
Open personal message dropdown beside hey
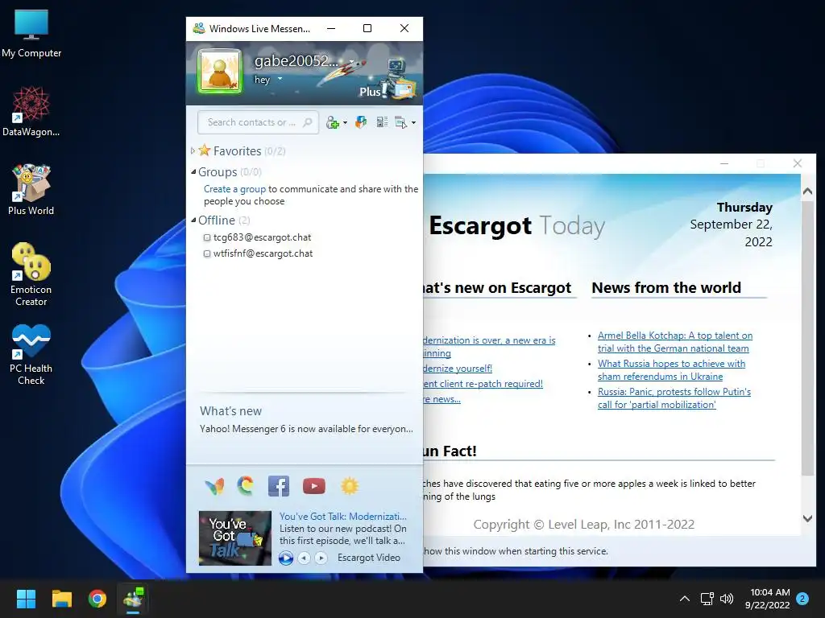tap(280, 79)
